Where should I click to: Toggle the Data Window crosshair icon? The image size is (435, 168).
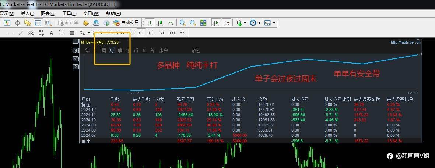[x=17, y=23]
